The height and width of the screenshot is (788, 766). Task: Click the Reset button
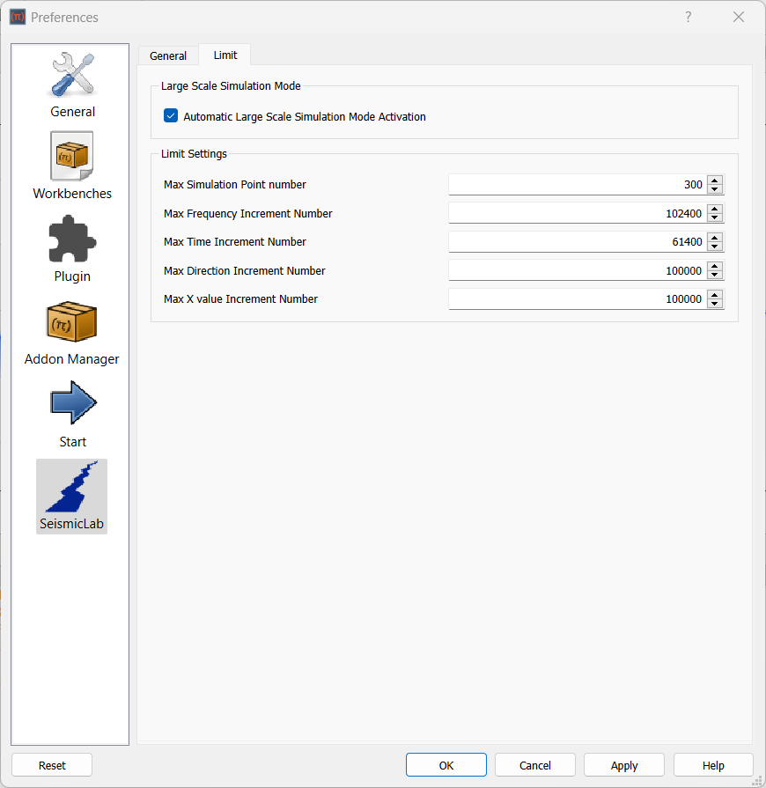[x=52, y=764]
